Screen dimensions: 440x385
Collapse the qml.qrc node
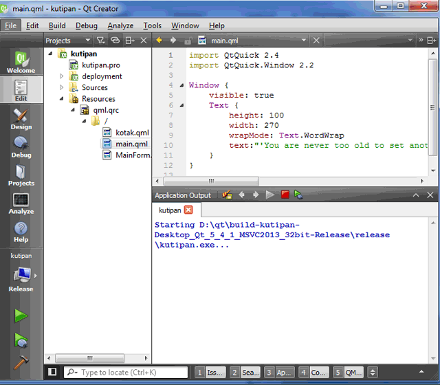pyautogui.click(x=73, y=110)
